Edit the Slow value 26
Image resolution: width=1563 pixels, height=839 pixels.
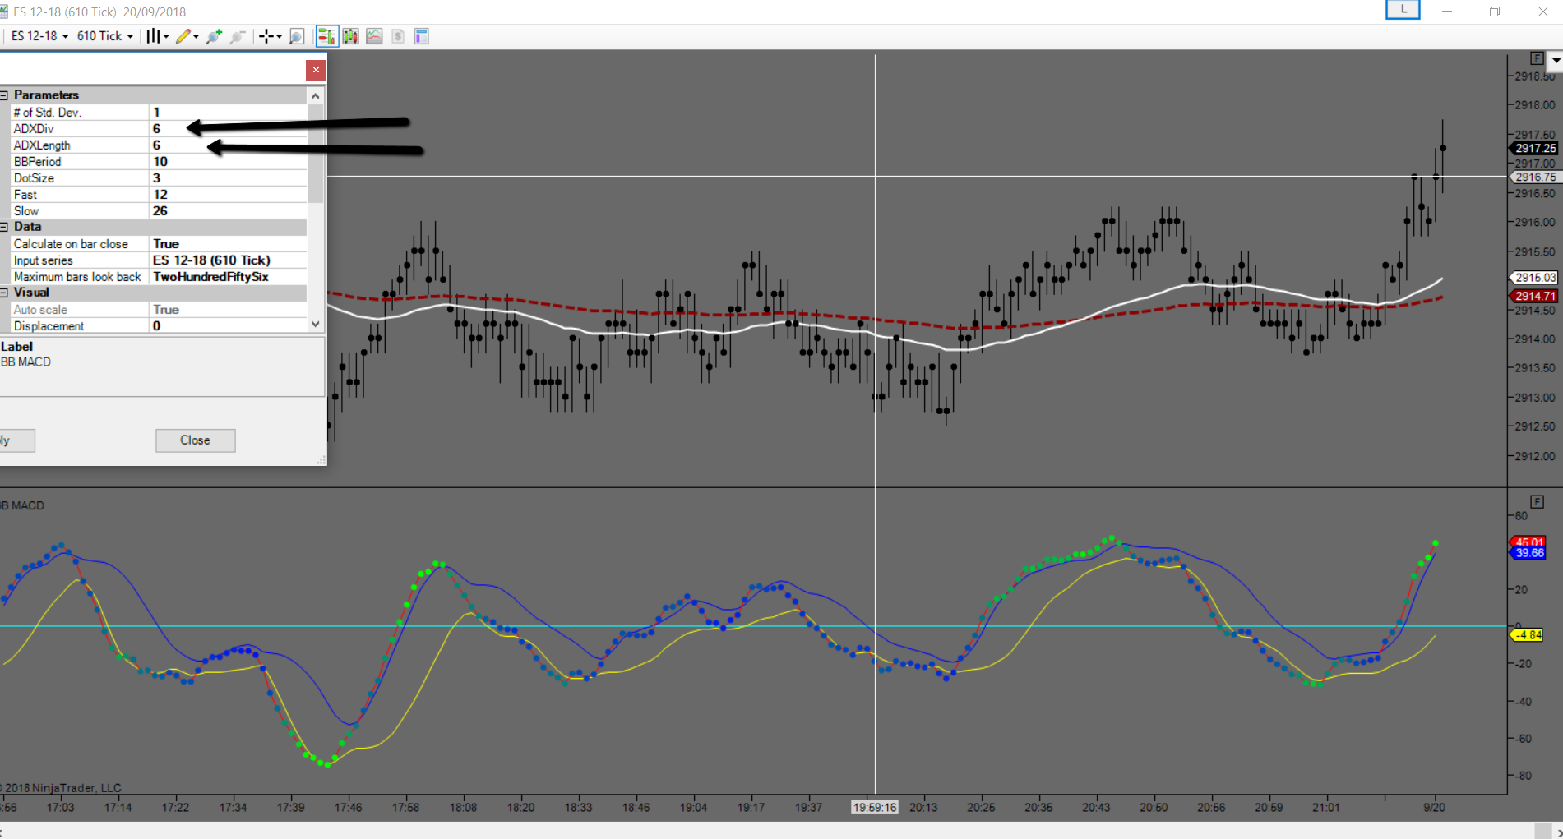coord(228,210)
